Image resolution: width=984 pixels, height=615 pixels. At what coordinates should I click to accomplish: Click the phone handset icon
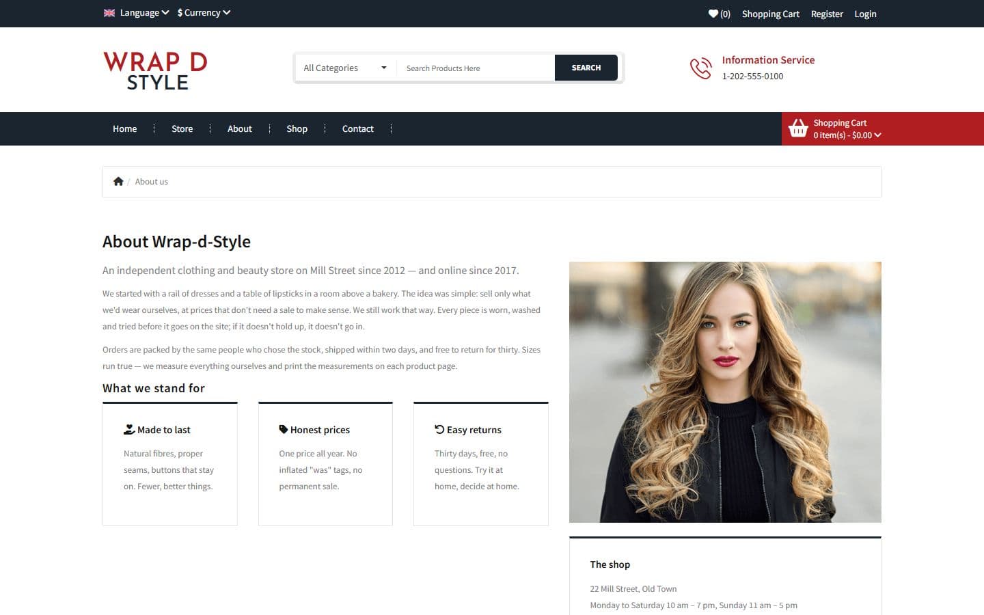(700, 68)
